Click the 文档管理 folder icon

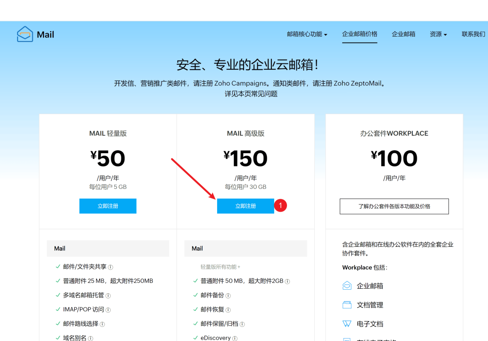pyautogui.click(x=346, y=305)
